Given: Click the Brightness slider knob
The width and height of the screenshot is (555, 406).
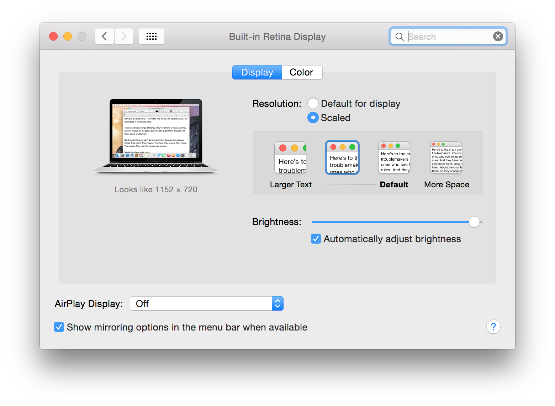Looking at the screenshot, I should click(x=474, y=222).
